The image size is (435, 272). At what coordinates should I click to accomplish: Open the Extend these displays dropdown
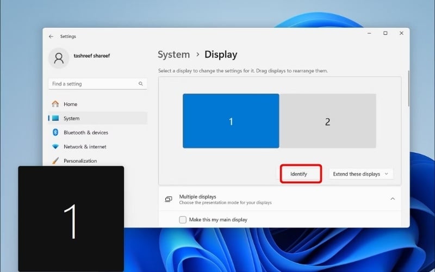tap(361, 174)
